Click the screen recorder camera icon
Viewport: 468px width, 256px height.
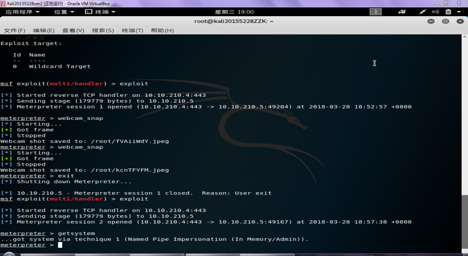(402, 12)
